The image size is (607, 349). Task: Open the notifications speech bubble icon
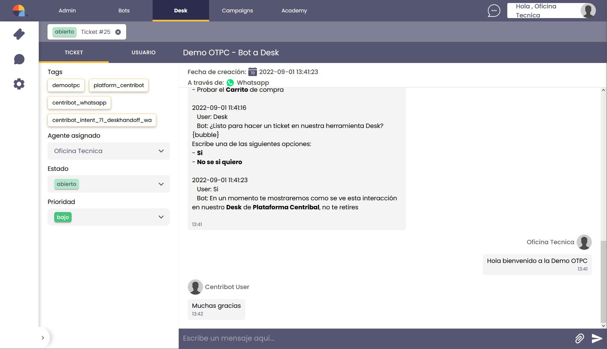(x=494, y=11)
